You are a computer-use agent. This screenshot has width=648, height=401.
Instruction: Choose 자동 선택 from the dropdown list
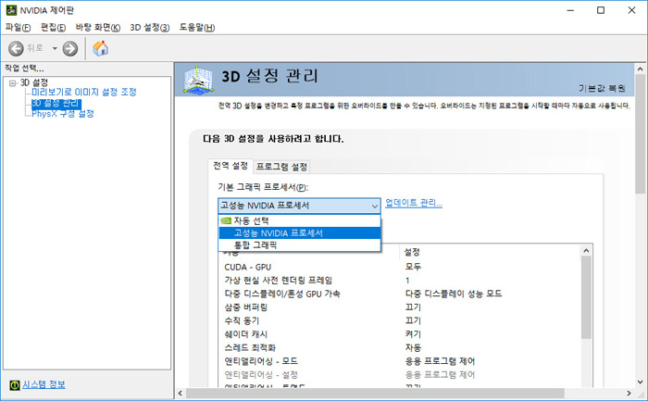[299, 220]
